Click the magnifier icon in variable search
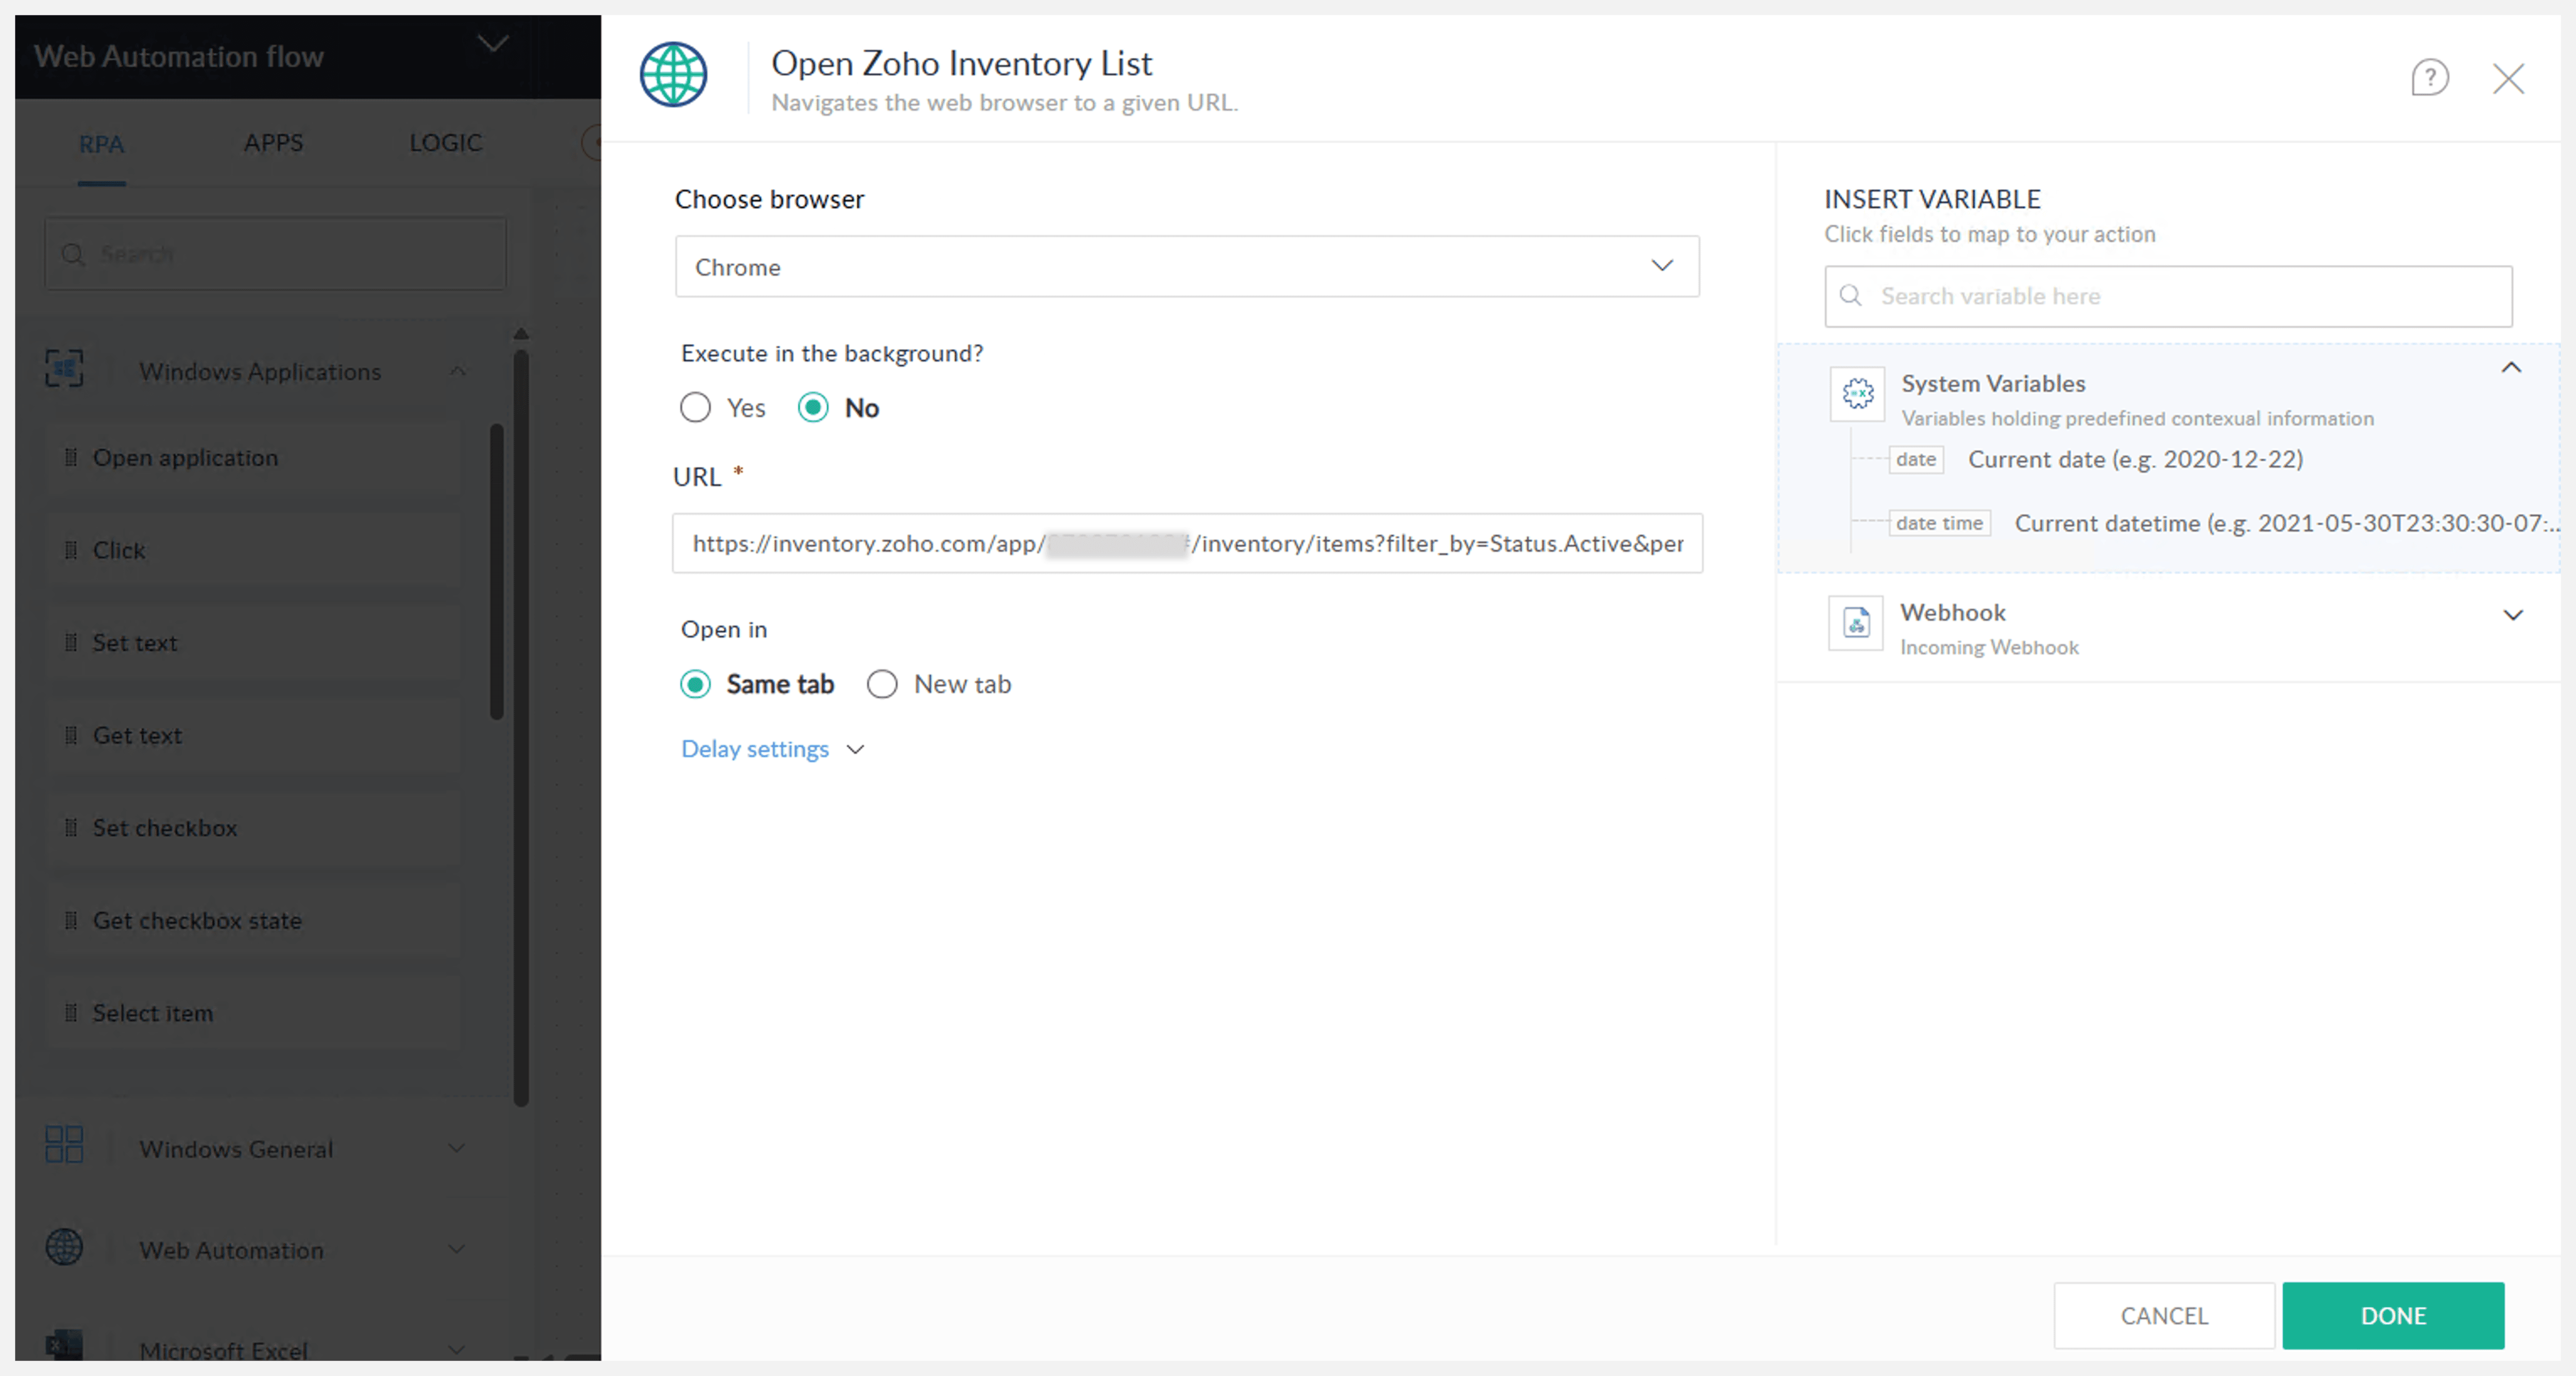 point(1851,296)
